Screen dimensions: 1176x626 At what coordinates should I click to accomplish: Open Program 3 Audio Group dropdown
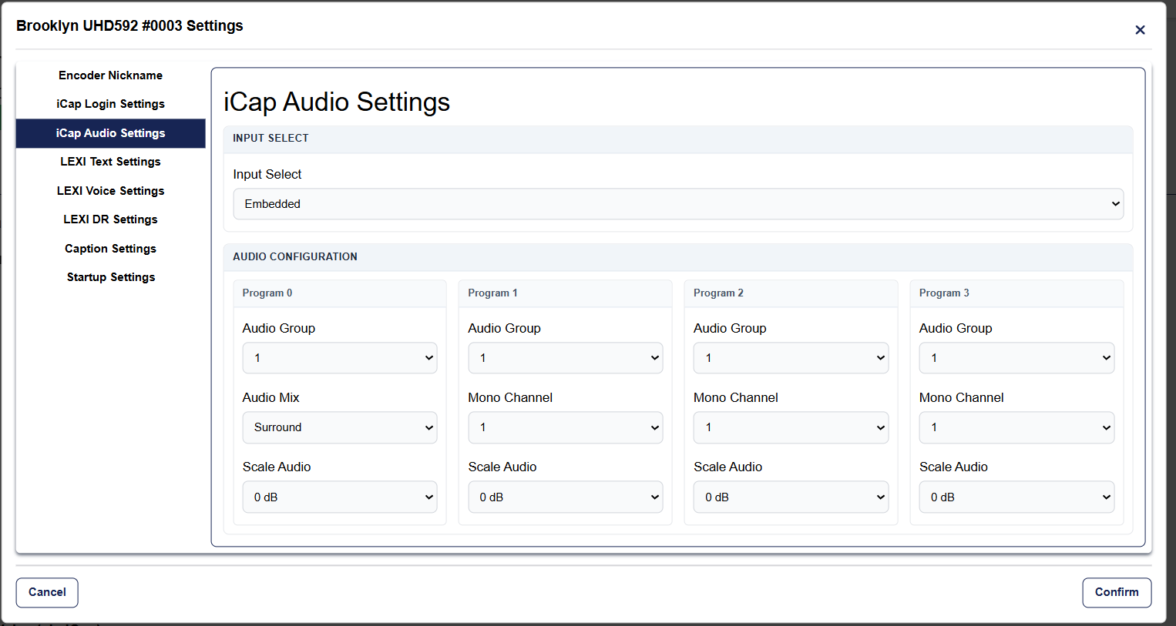coord(1016,358)
